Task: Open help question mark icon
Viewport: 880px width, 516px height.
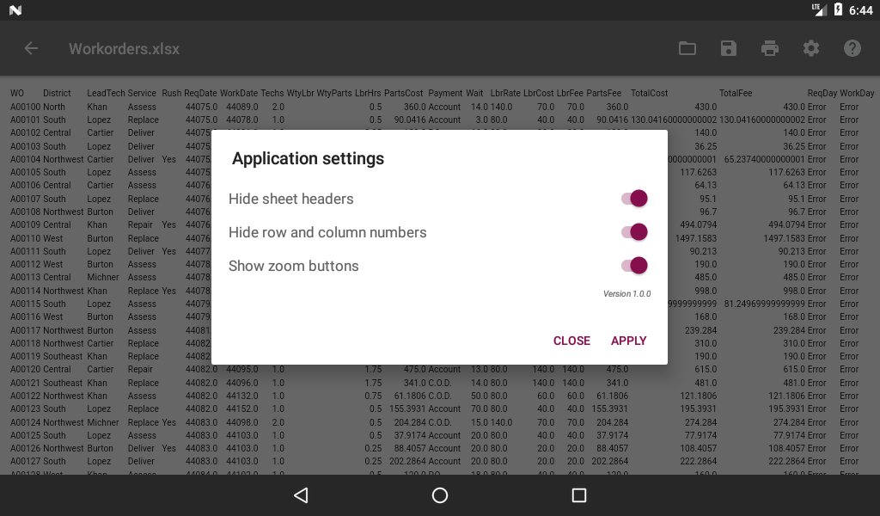Action: point(852,49)
